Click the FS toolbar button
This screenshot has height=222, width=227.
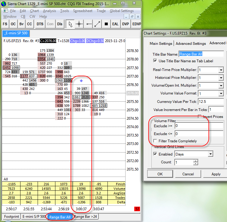(5, 24)
